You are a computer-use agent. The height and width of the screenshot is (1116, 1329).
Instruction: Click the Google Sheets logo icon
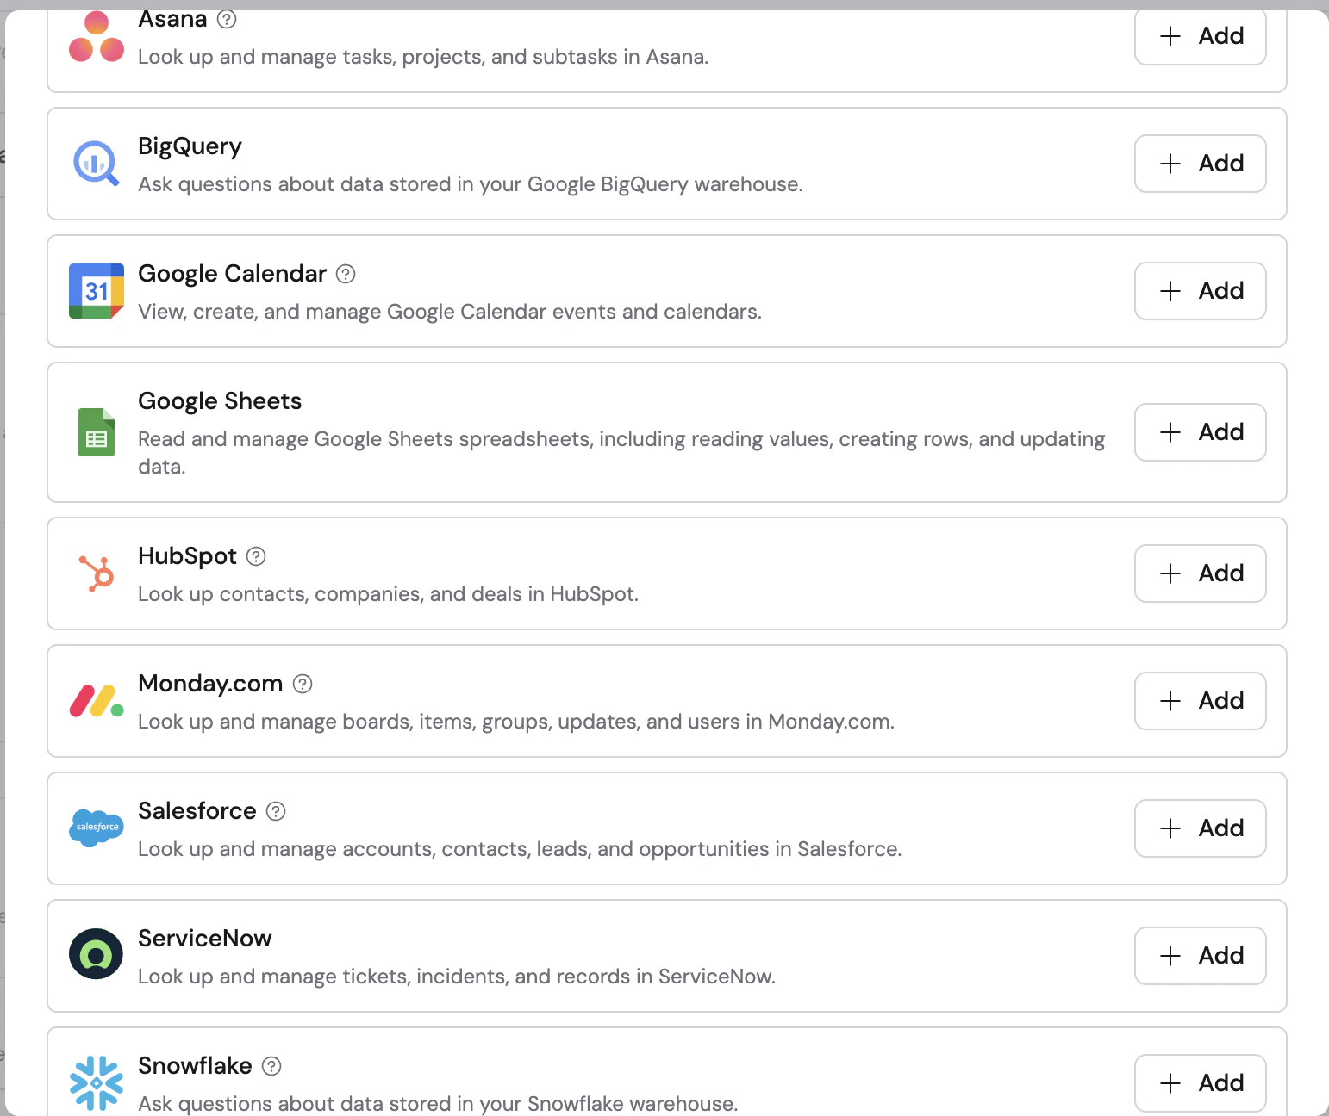97,432
